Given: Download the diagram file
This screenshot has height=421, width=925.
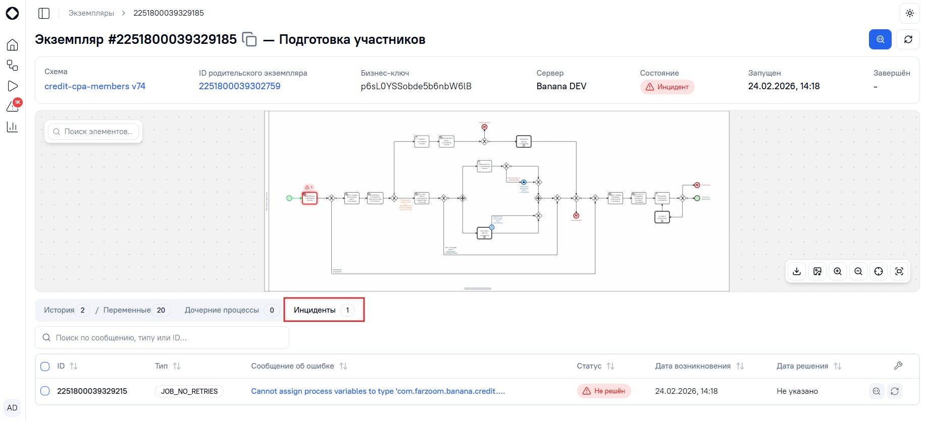Looking at the screenshot, I should (797, 271).
